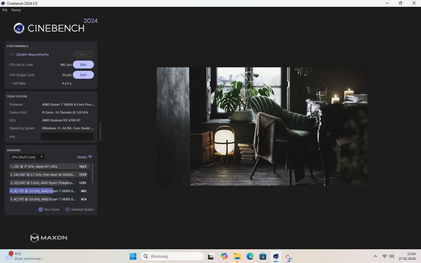Click the Your Score legend color dot

pyautogui.click(x=40, y=209)
